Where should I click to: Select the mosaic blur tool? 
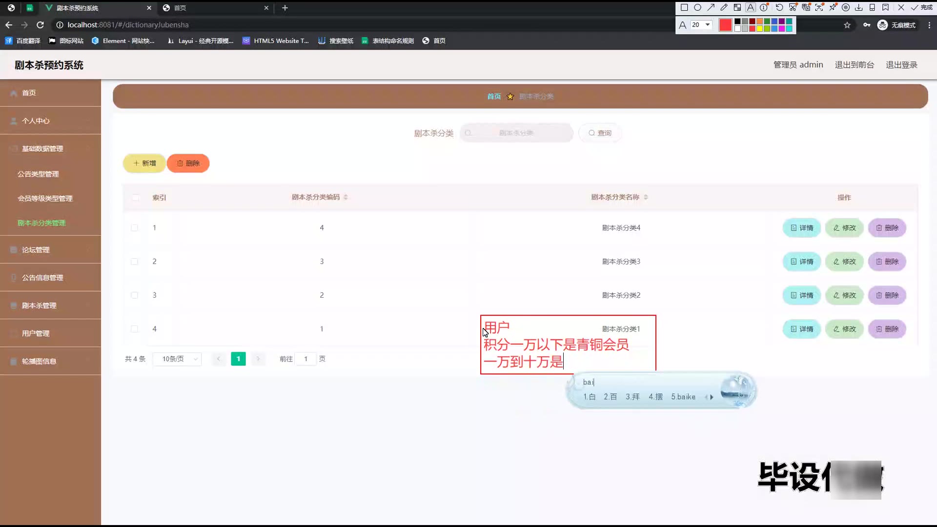(x=737, y=7)
